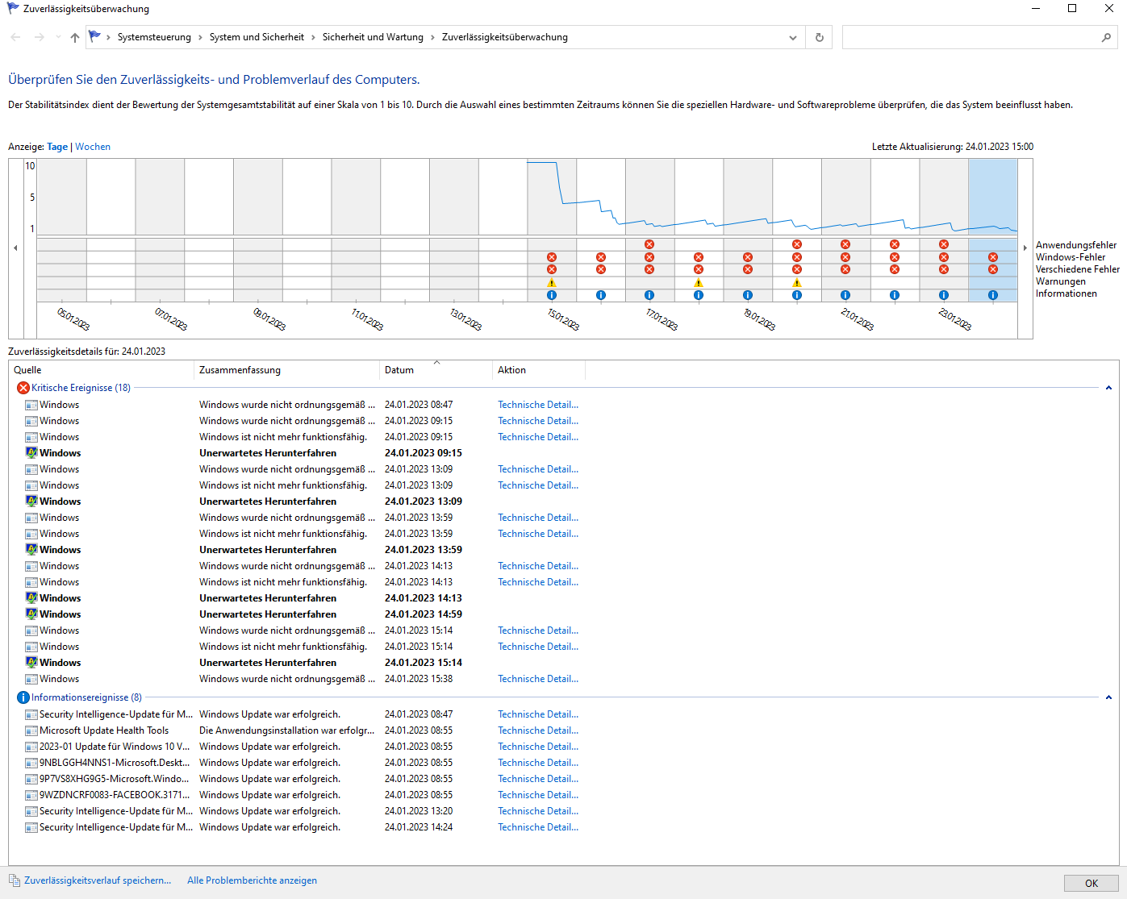Click information icon in 21.01.2023 column
The image size is (1127, 899).
[x=845, y=295]
